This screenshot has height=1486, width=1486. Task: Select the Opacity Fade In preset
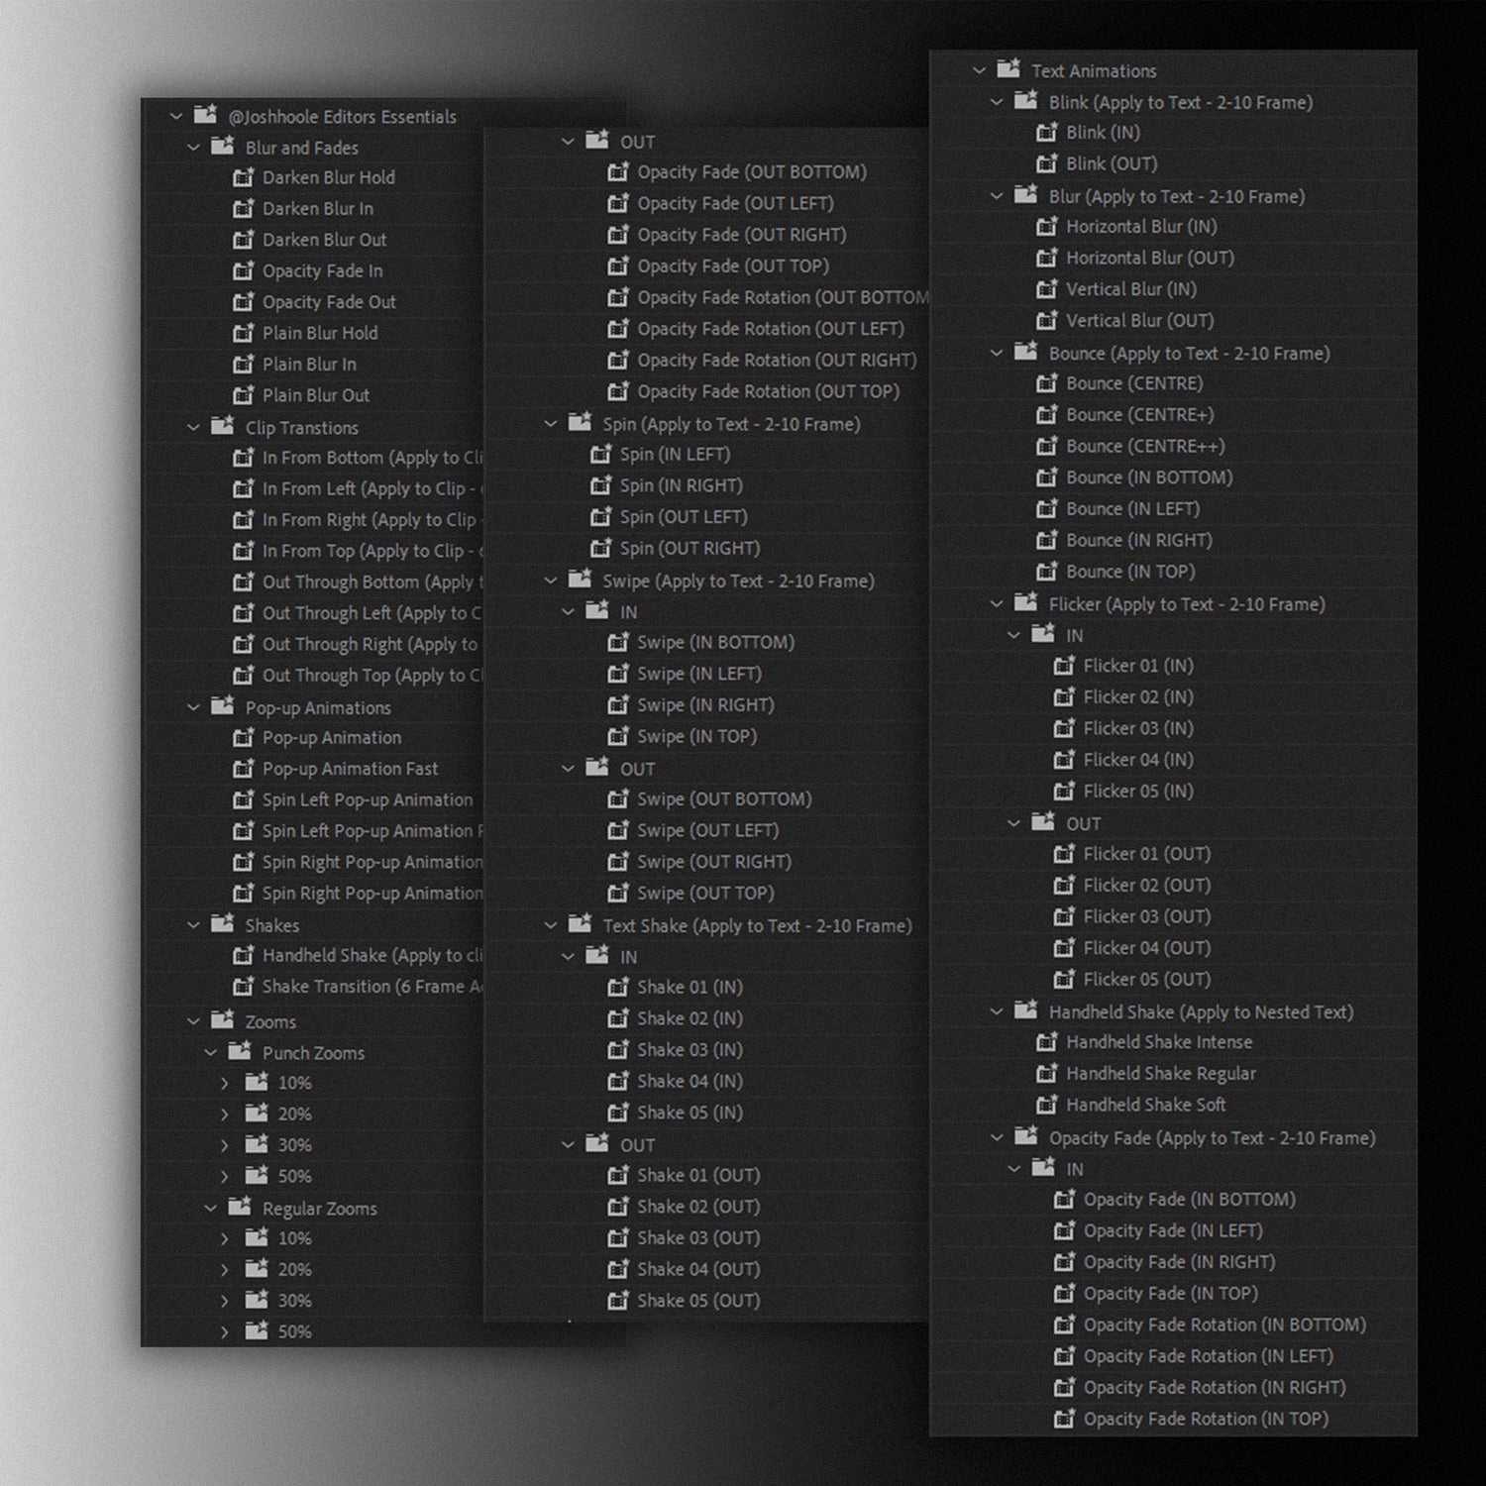coord(322,271)
